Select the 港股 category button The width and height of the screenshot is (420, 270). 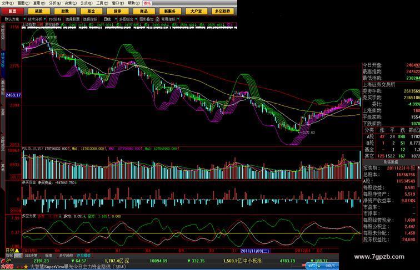tap(39, 11)
